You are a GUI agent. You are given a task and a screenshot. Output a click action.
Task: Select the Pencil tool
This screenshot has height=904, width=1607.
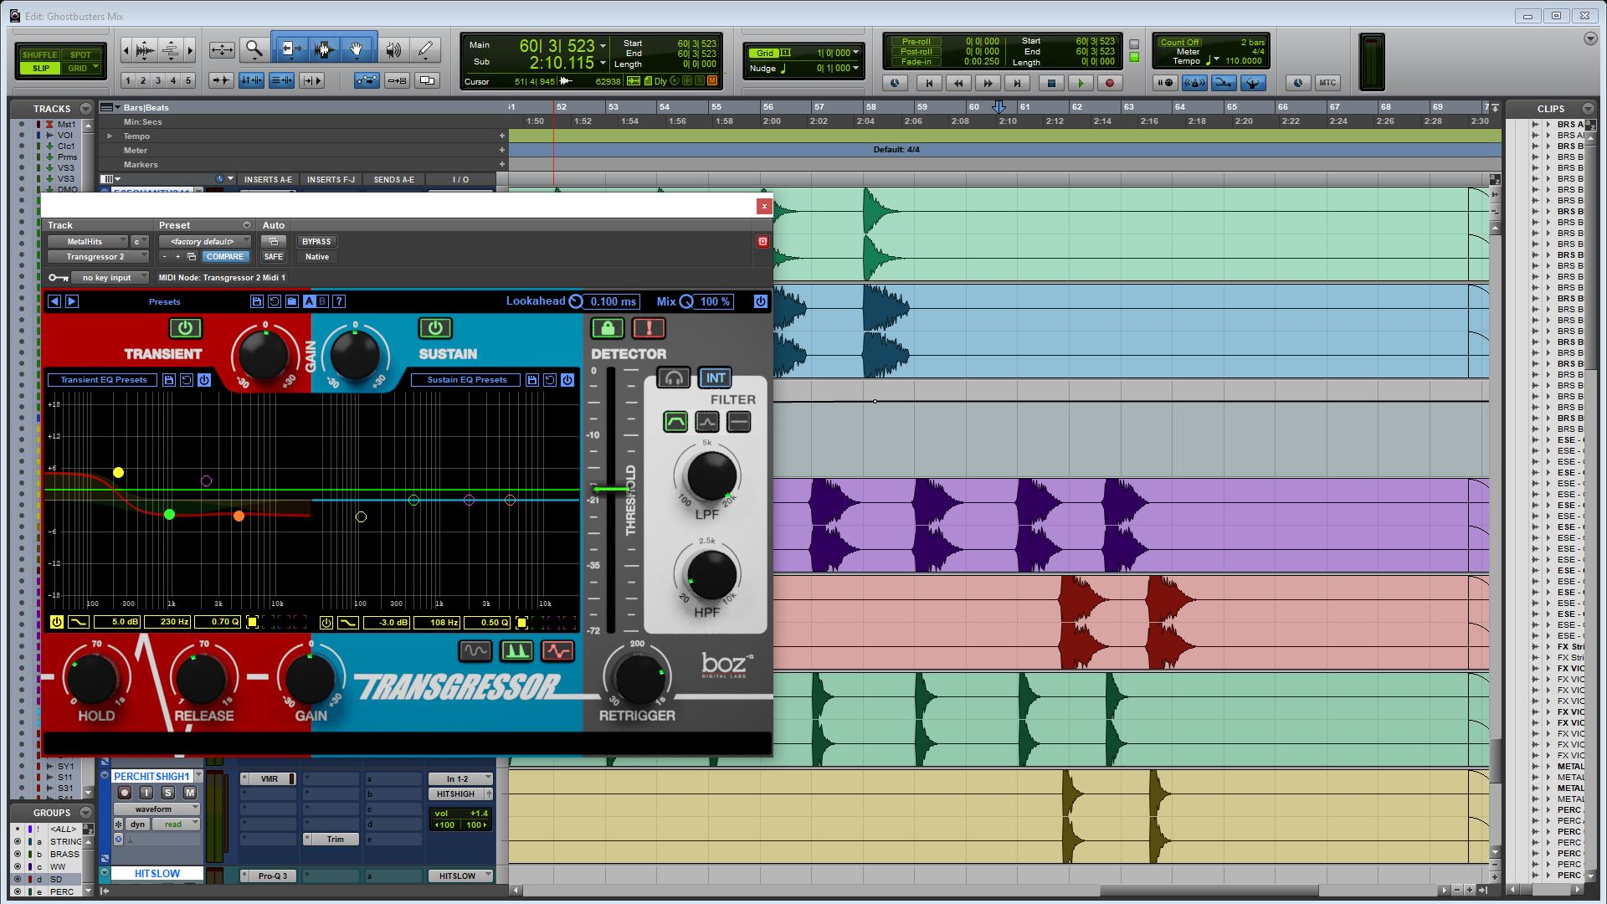point(424,49)
